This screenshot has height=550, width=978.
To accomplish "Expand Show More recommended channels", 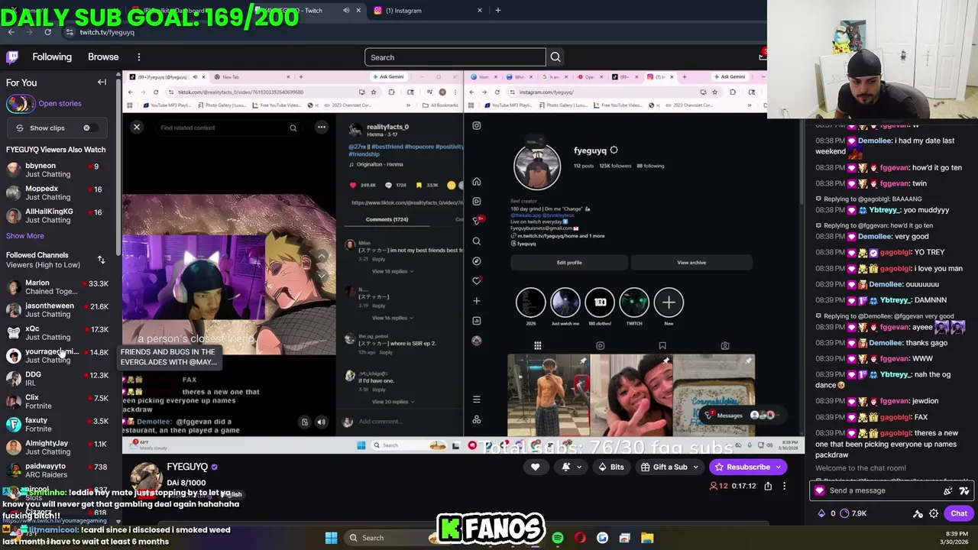I will pos(25,236).
